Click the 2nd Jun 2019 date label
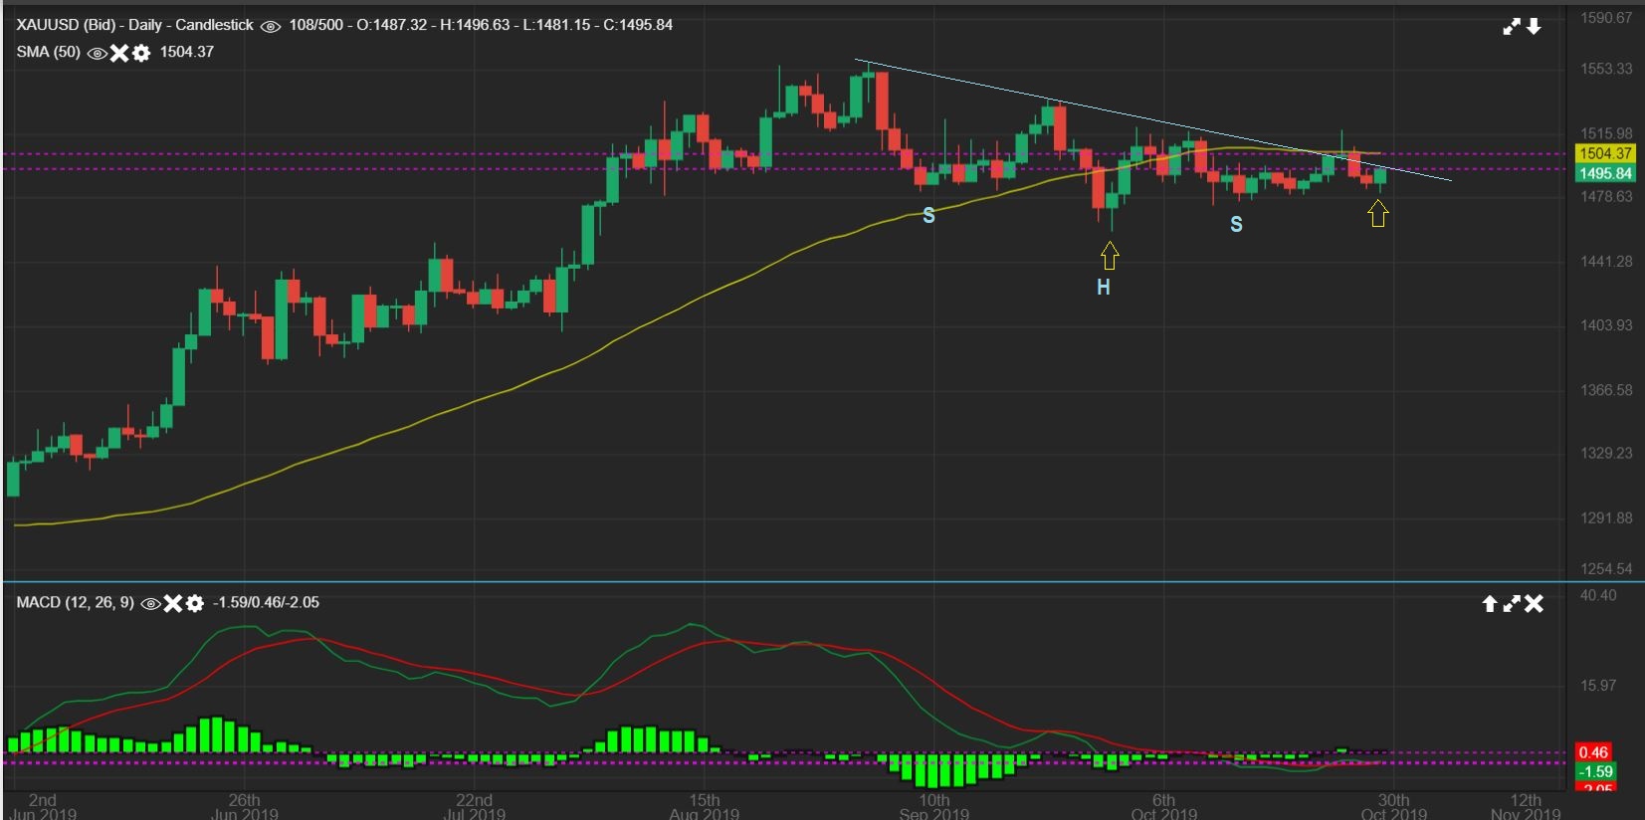The image size is (1645, 820). (x=43, y=807)
